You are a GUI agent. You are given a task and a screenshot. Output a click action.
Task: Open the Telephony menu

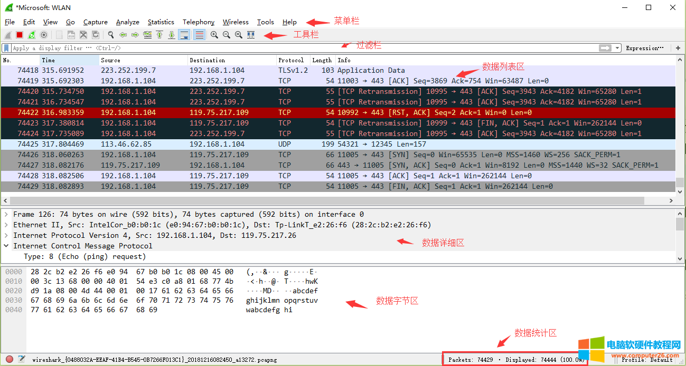(x=199, y=22)
